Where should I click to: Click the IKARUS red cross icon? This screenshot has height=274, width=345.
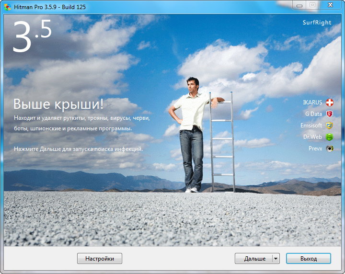(x=329, y=103)
